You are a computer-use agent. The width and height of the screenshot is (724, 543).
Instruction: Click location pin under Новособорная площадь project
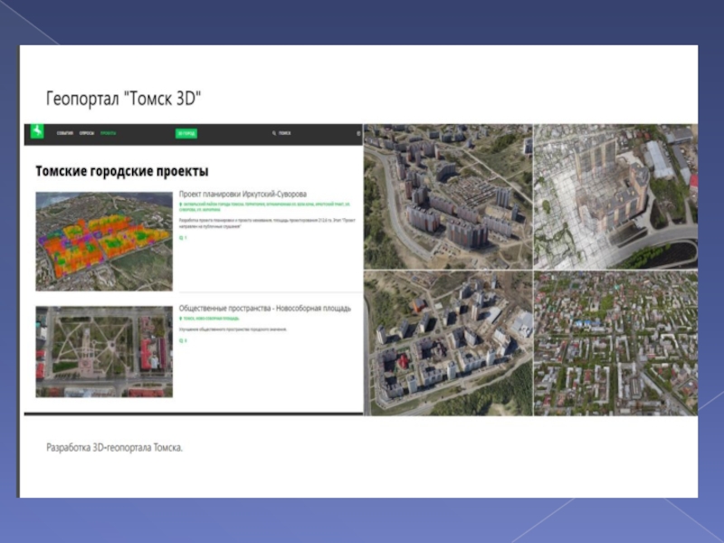click(181, 319)
